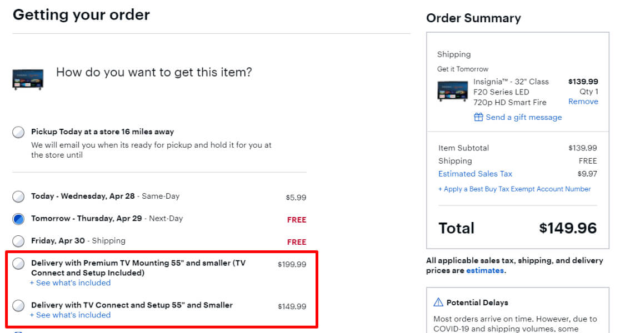Expand See what's included under Premium Mounting
Image resolution: width=620 pixels, height=333 pixels.
[x=71, y=282]
